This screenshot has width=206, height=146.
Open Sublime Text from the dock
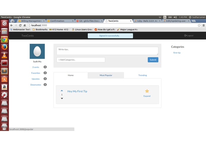pos(4,71)
